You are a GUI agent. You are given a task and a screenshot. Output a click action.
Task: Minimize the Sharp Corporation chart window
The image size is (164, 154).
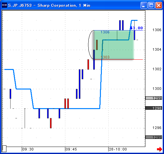click(x=144, y=5)
